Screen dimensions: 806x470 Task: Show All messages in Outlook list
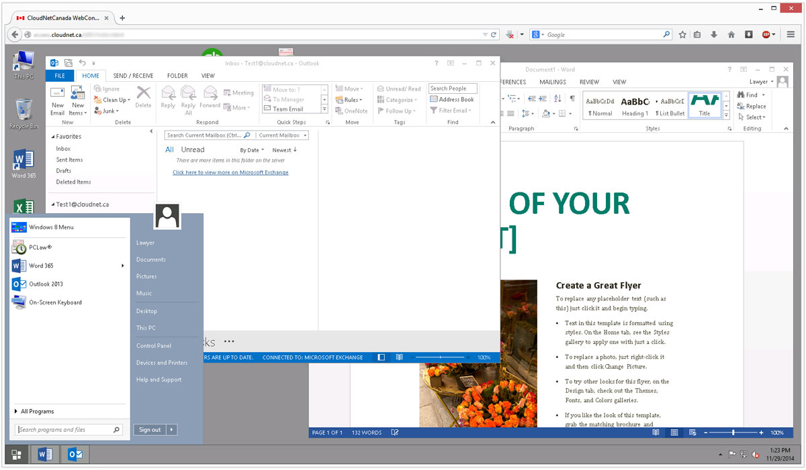pyautogui.click(x=169, y=150)
